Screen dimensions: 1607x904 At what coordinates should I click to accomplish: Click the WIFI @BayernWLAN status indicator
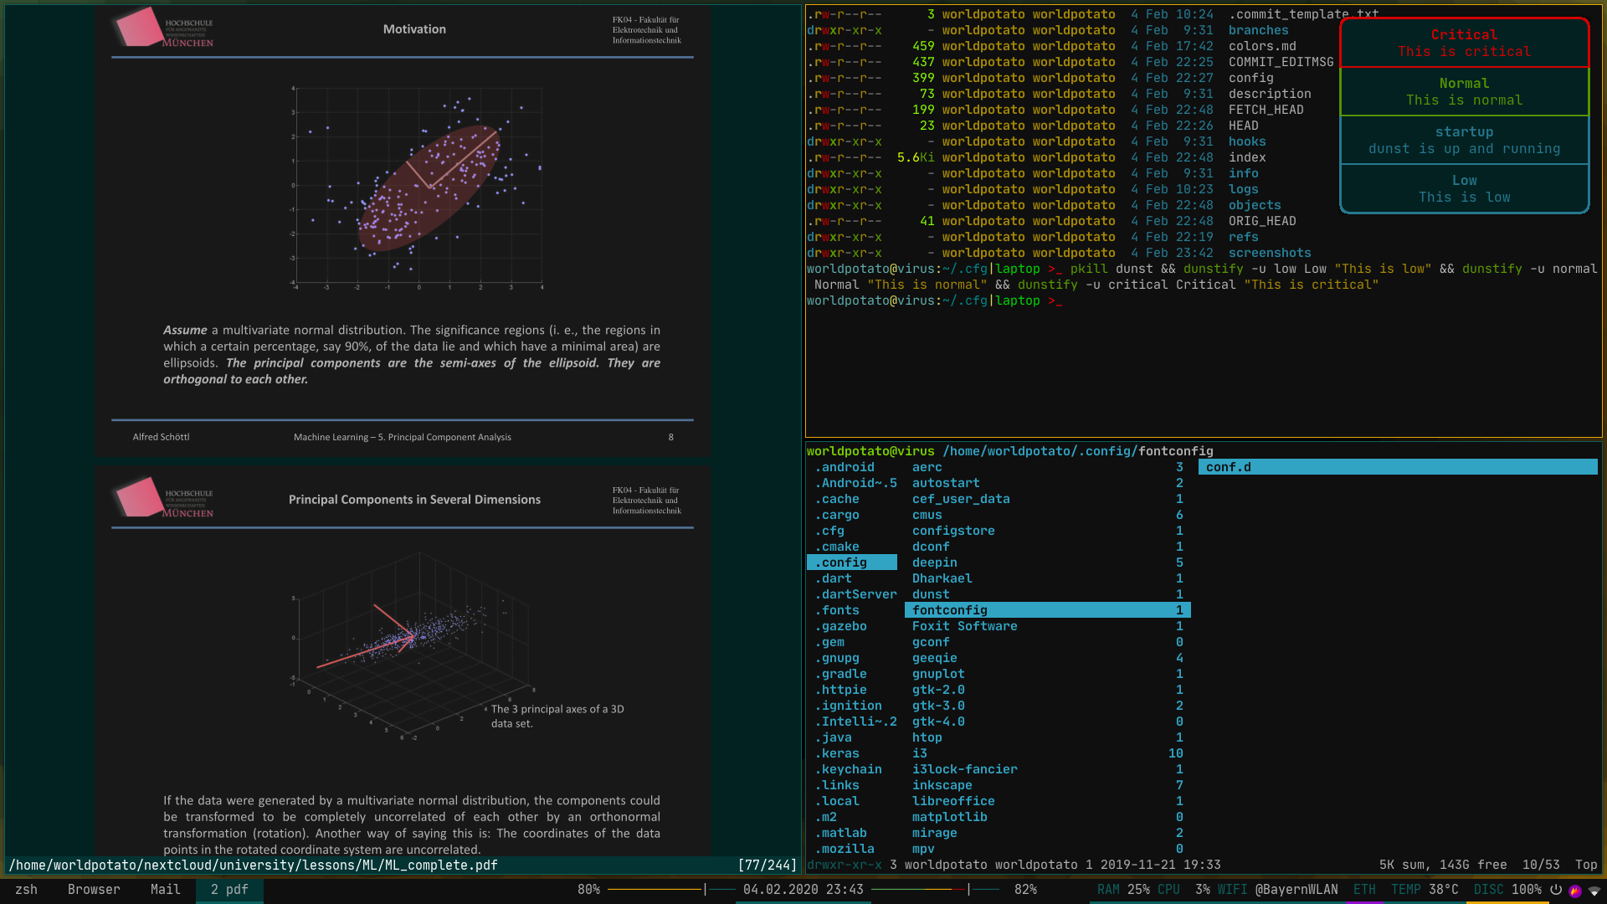point(1277,890)
